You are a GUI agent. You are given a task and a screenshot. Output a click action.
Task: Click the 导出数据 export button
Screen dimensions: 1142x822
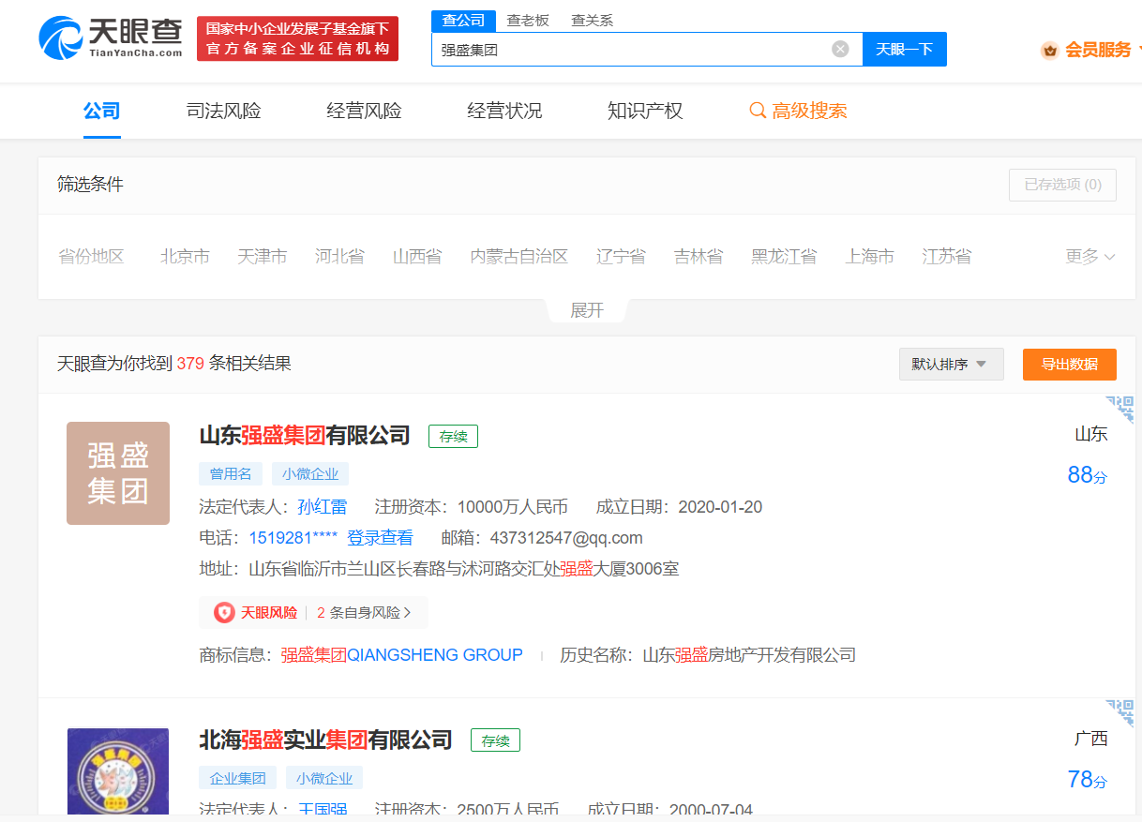[x=1070, y=364]
